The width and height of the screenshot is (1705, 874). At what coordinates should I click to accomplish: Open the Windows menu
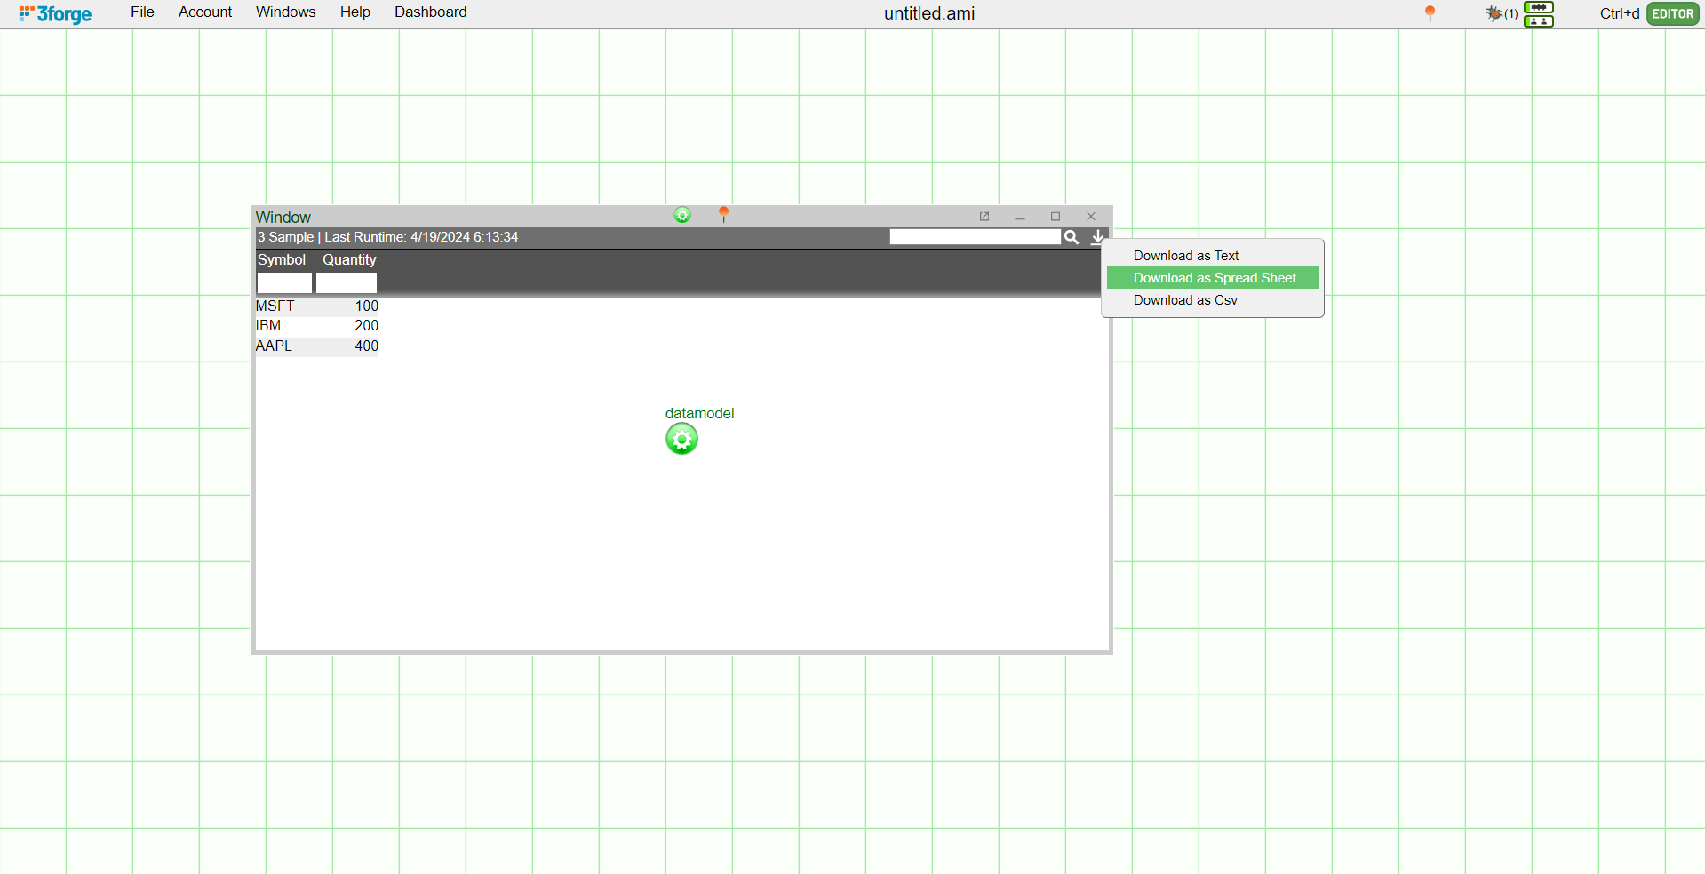285,12
